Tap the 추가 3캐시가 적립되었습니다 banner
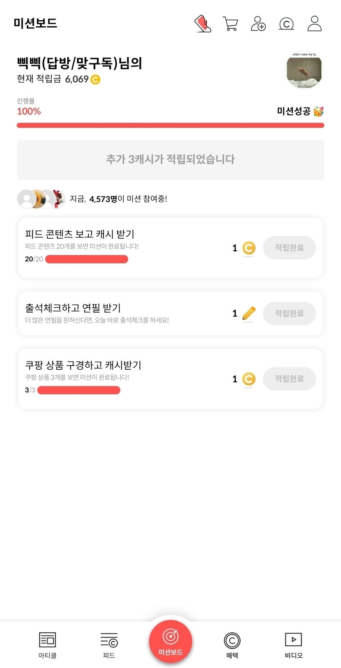 coord(170,160)
